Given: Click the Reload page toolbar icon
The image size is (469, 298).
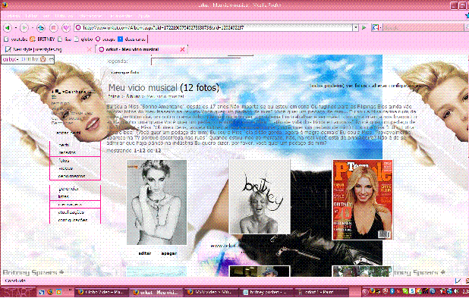Looking at the screenshot, I should point(41,28).
